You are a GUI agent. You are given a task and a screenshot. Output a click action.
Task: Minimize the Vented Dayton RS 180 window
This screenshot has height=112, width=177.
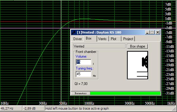coord(147,32)
